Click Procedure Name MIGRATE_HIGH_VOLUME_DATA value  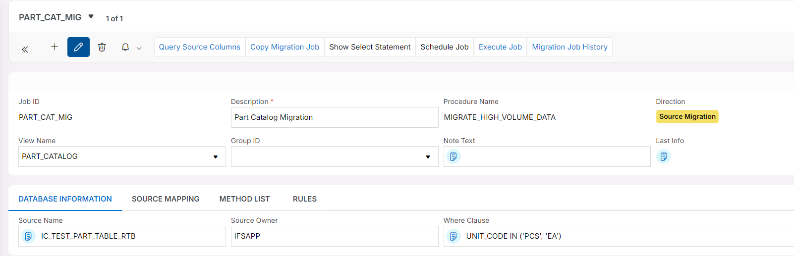(x=500, y=117)
